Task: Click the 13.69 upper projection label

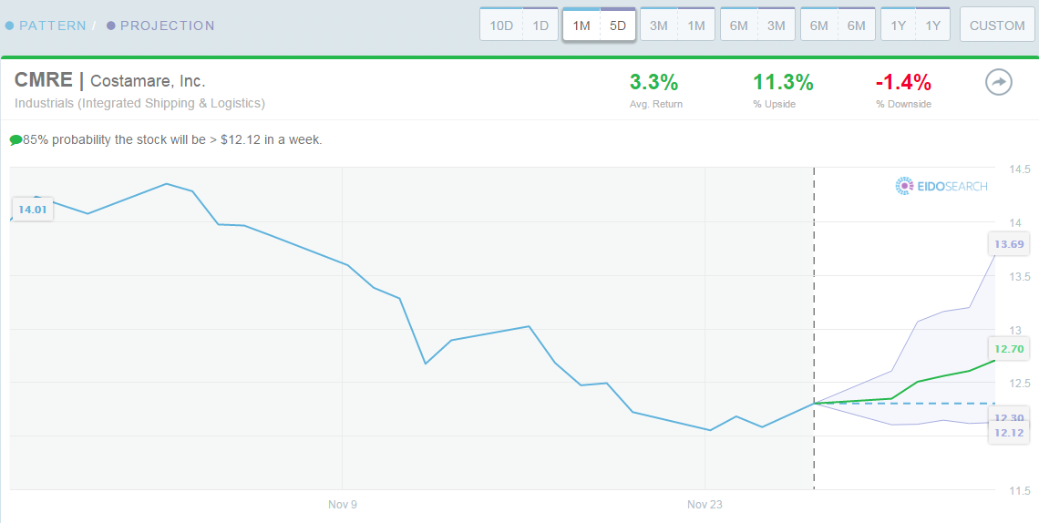Action: coord(1009,244)
